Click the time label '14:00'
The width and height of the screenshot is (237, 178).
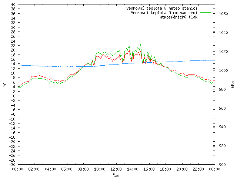pos(133,169)
